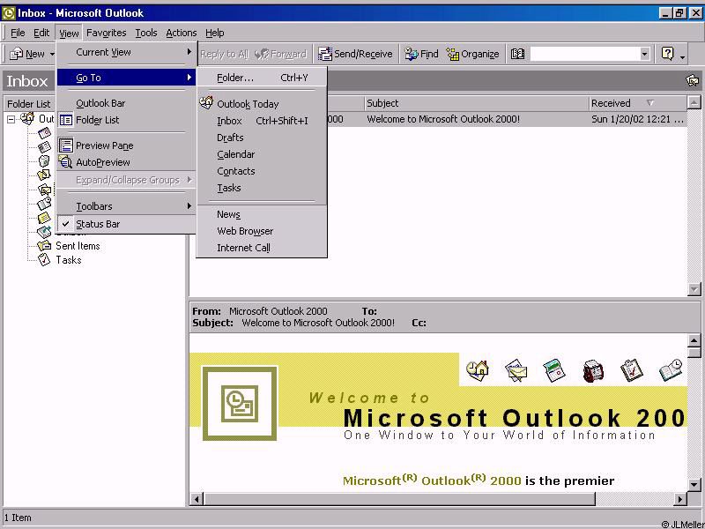
Task: Select Internet Call in Go To submenu
Action: coord(262,248)
